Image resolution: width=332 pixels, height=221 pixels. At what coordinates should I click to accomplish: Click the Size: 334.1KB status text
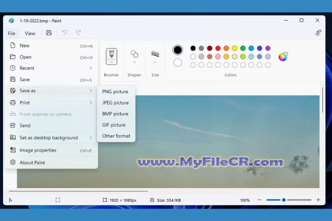point(169,200)
